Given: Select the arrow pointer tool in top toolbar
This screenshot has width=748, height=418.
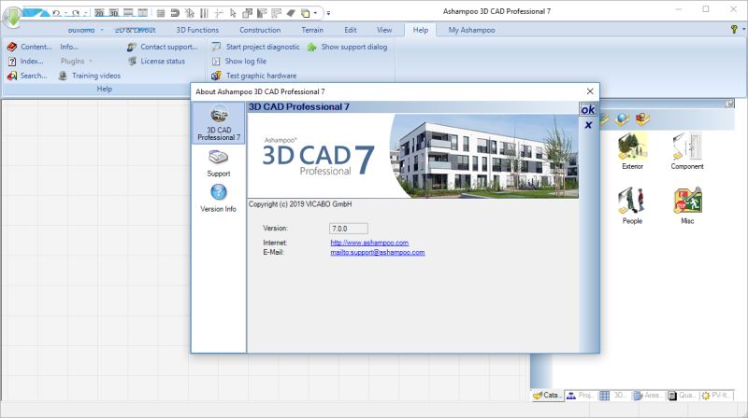Looking at the screenshot, I should [233, 13].
